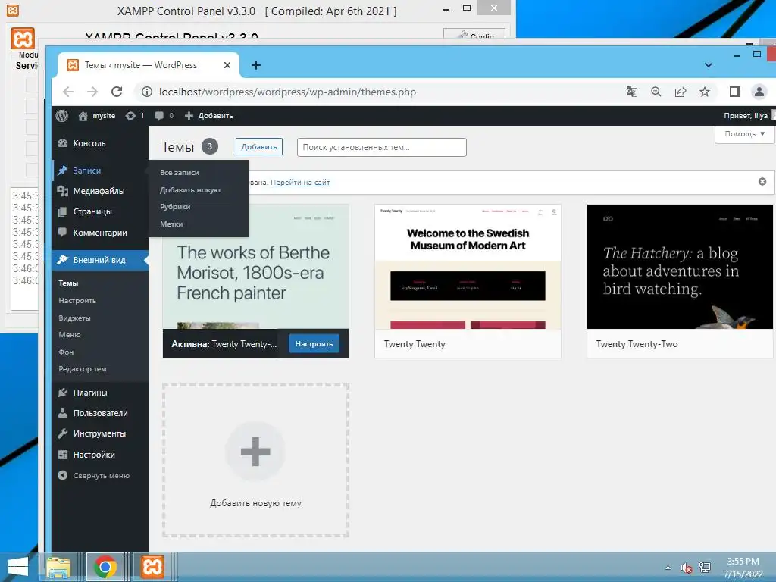
Task: Open Windows Start button
Action: tap(18, 567)
